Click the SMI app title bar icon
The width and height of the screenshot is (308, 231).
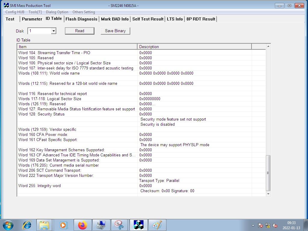pos(6,5)
